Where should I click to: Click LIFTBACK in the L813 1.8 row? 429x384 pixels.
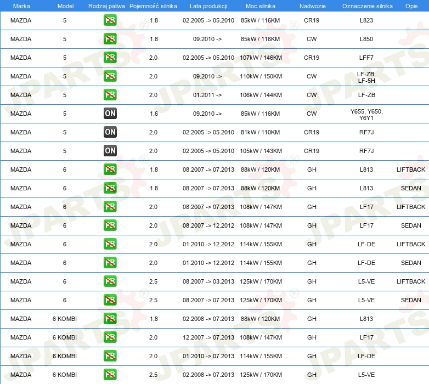pos(411,170)
